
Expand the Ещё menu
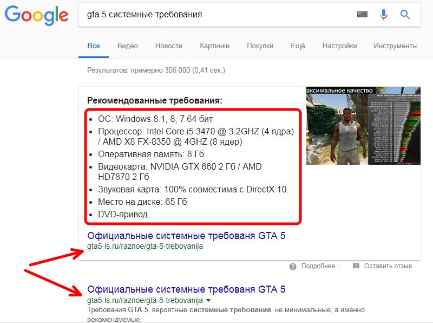click(x=298, y=46)
